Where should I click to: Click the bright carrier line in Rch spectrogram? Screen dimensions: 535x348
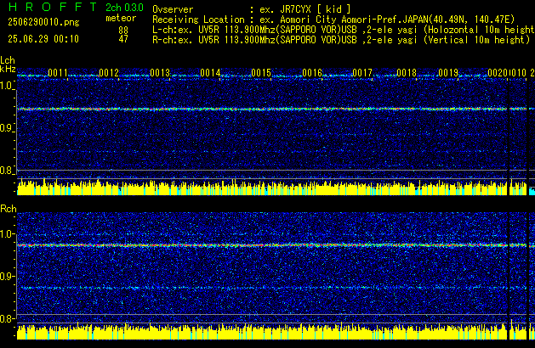click(262, 245)
